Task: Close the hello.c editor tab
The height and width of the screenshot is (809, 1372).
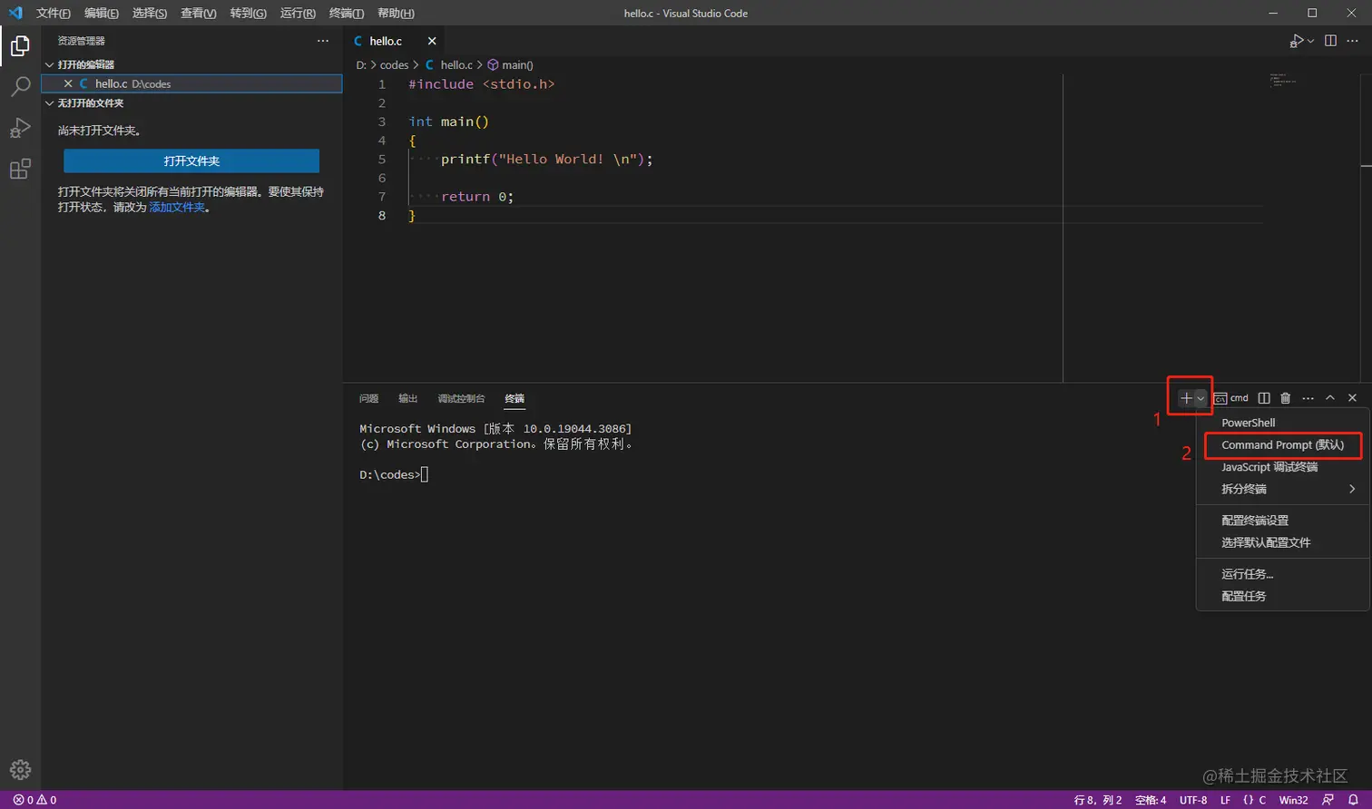Action: (432, 41)
